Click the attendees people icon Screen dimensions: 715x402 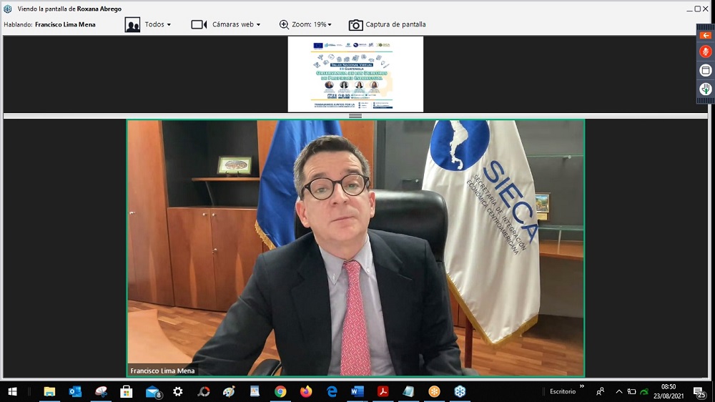click(x=132, y=24)
